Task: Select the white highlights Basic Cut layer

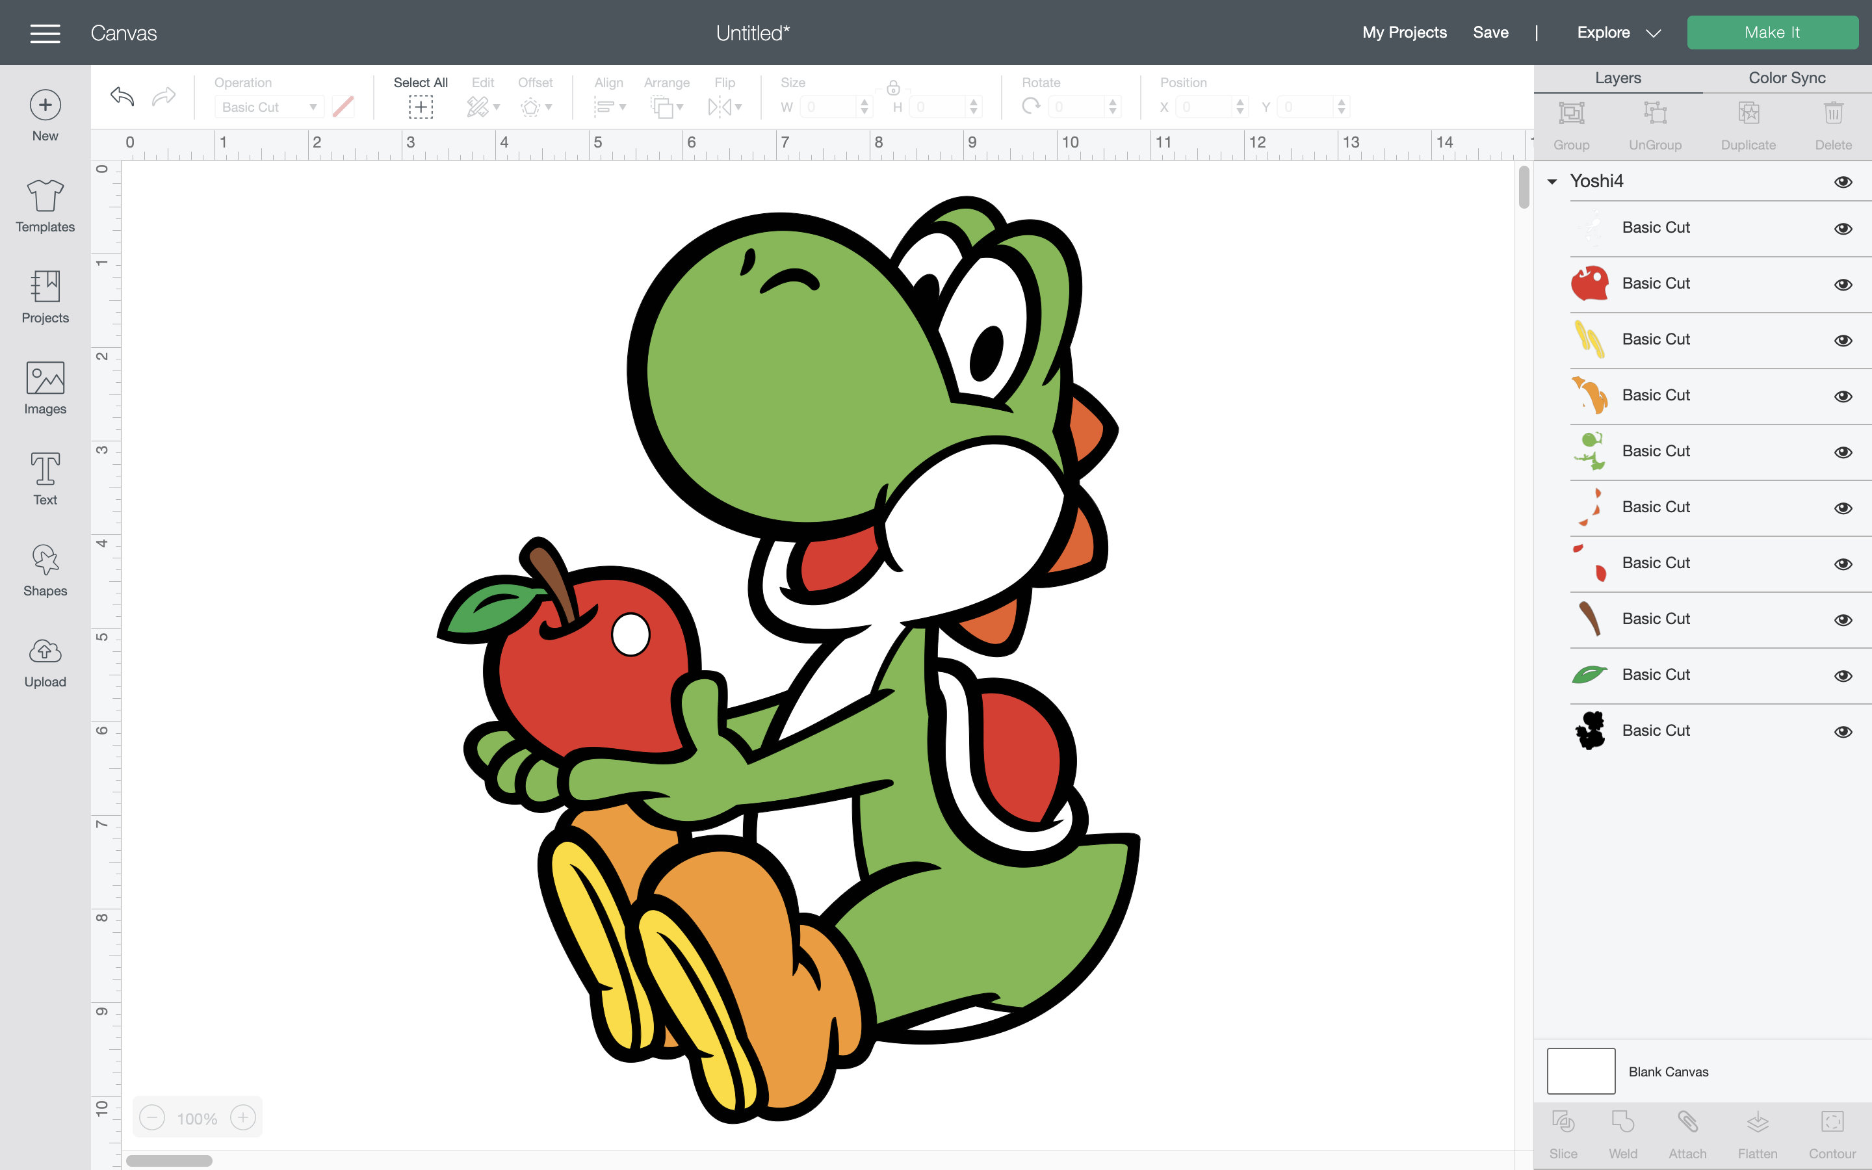Action: pos(1721,227)
